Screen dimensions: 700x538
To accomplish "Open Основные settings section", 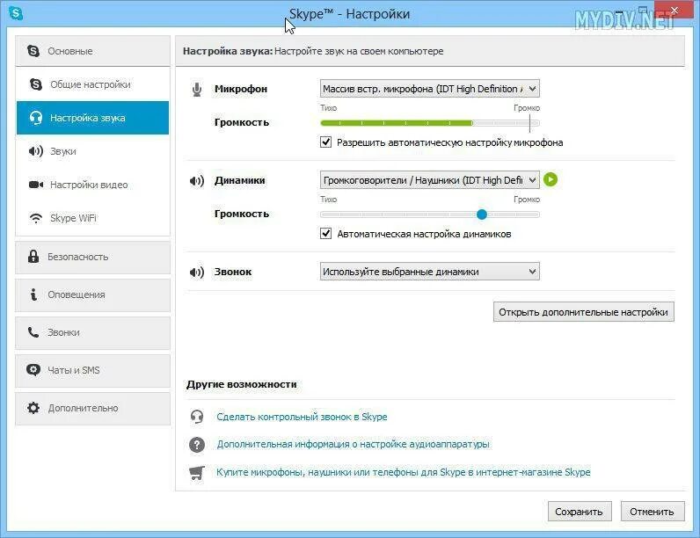I will pos(93,51).
